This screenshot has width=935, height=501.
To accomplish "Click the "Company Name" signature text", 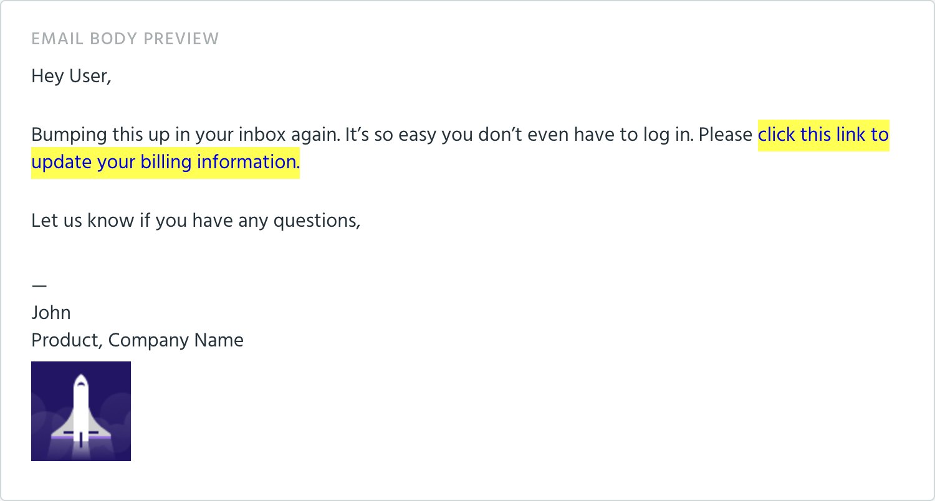I will (x=176, y=340).
